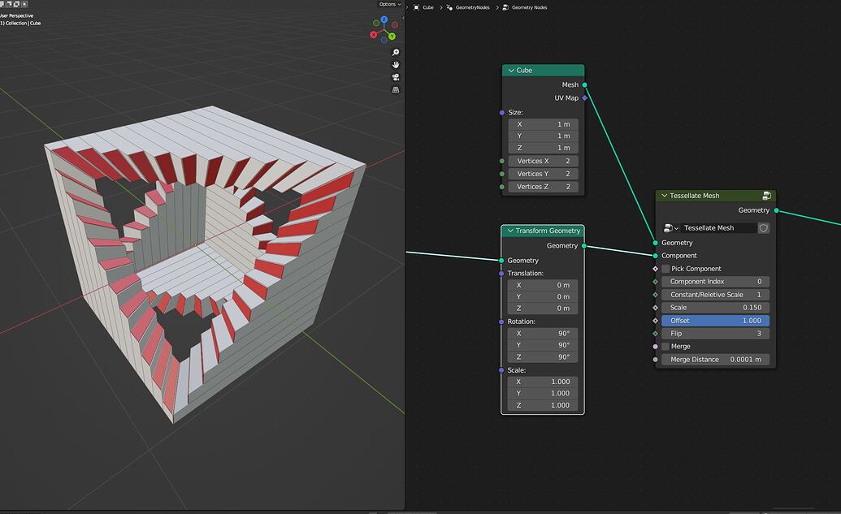Click the Merge Distance input socket
The image size is (841, 514).
pyautogui.click(x=656, y=360)
